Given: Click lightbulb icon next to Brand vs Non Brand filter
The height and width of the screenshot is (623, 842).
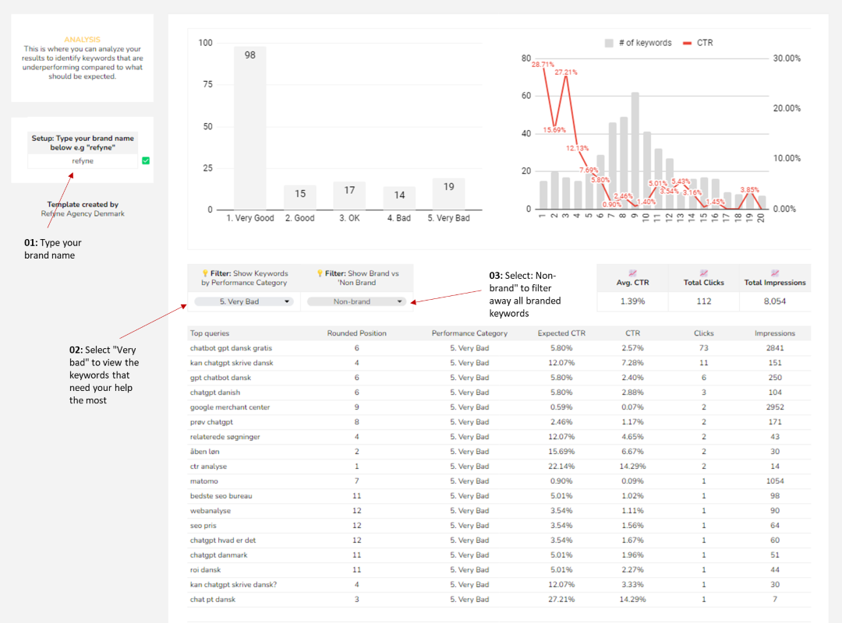Looking at the screenshot, I should pyautogui.click(x=320, y=273).
